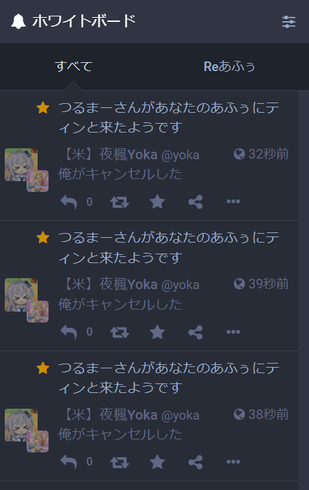
Task: Open the more menu on the 39秒前 post
Action: [x=233, y=332]
